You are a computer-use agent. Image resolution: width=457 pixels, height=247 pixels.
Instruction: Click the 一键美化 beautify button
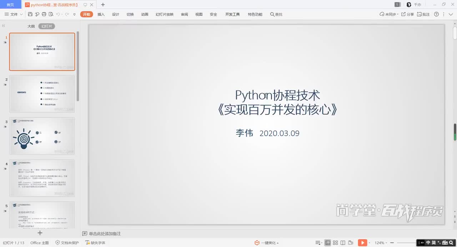(x=266, y=243)
